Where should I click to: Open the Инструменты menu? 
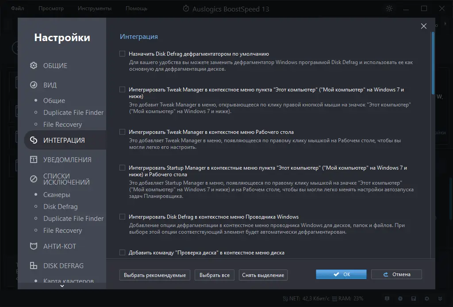pos(95,8)
